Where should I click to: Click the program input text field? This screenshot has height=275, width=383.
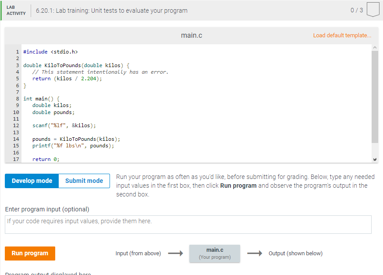coord(188,224)
